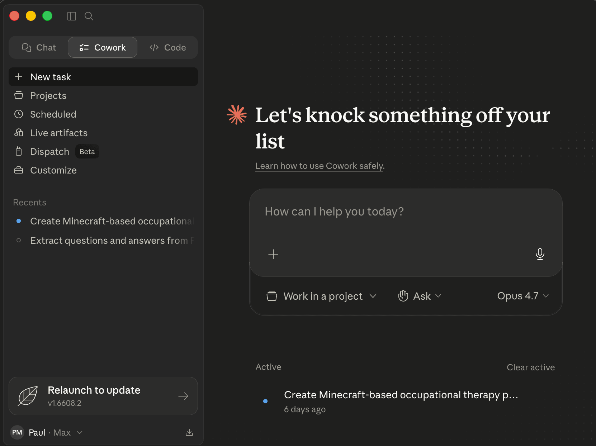Open Paul account menu dropdown
The width and height of the screenshot is (596, 446).
point(47,432)
